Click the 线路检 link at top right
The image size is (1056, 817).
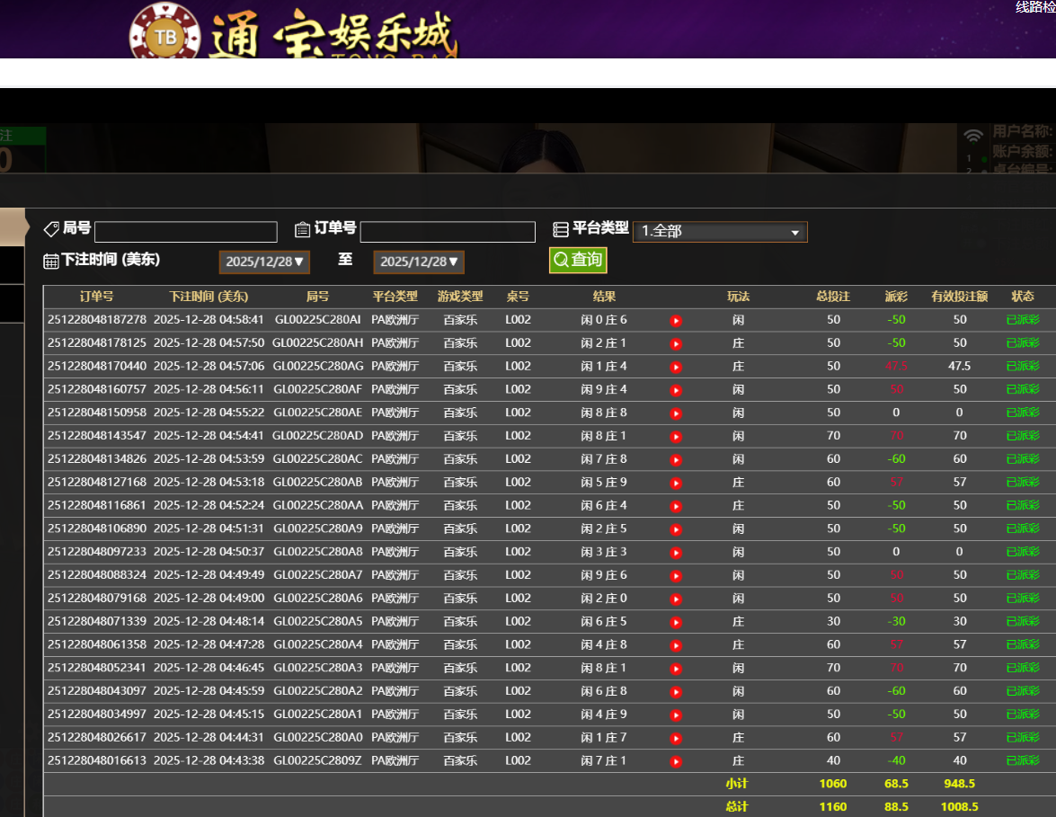click(1035, 7)
